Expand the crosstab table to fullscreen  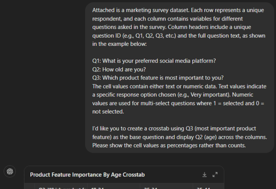tap(215, 174)
